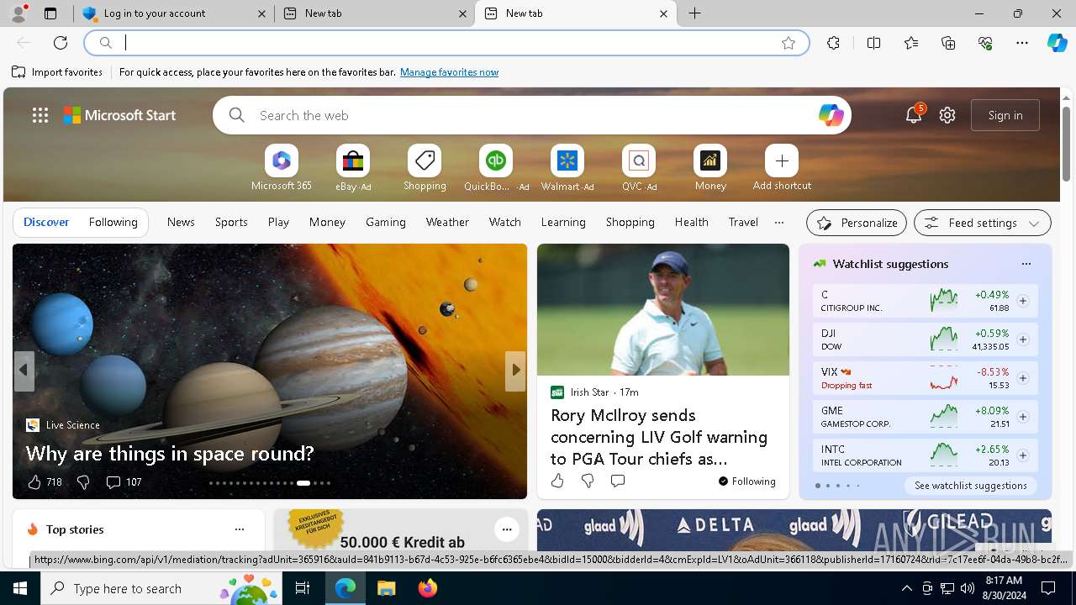This screenshot has width=1076, height=605.
Task: Focus the browser address bar
Action: tap(446, 43)
